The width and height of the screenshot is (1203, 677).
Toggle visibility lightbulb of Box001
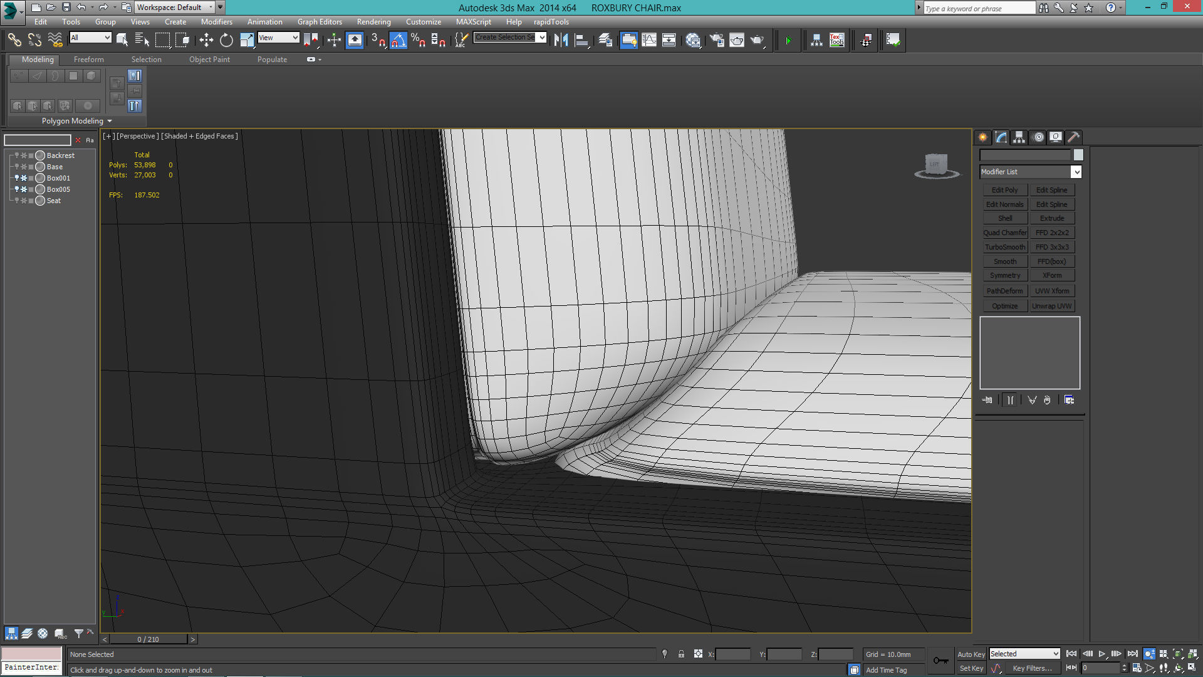tap(17, 178)
